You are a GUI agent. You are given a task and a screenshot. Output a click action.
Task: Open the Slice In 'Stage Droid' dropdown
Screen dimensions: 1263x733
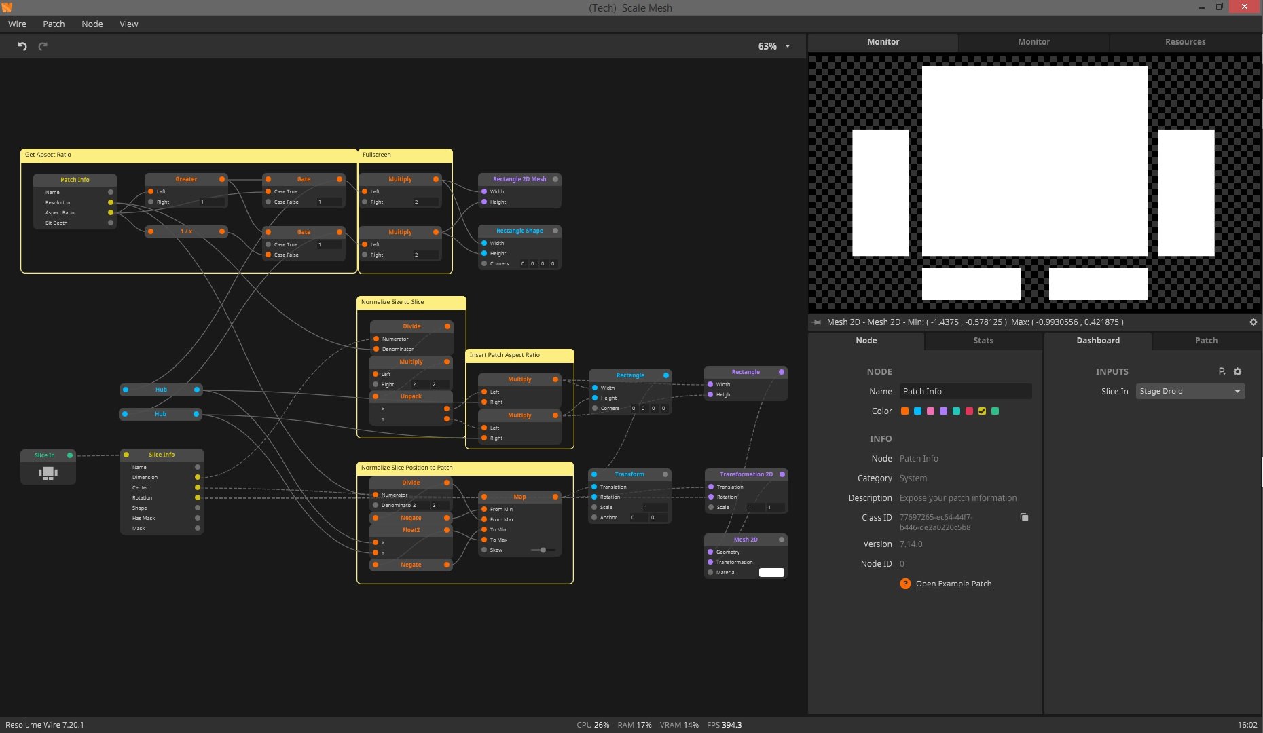[x=1190, y=391]
